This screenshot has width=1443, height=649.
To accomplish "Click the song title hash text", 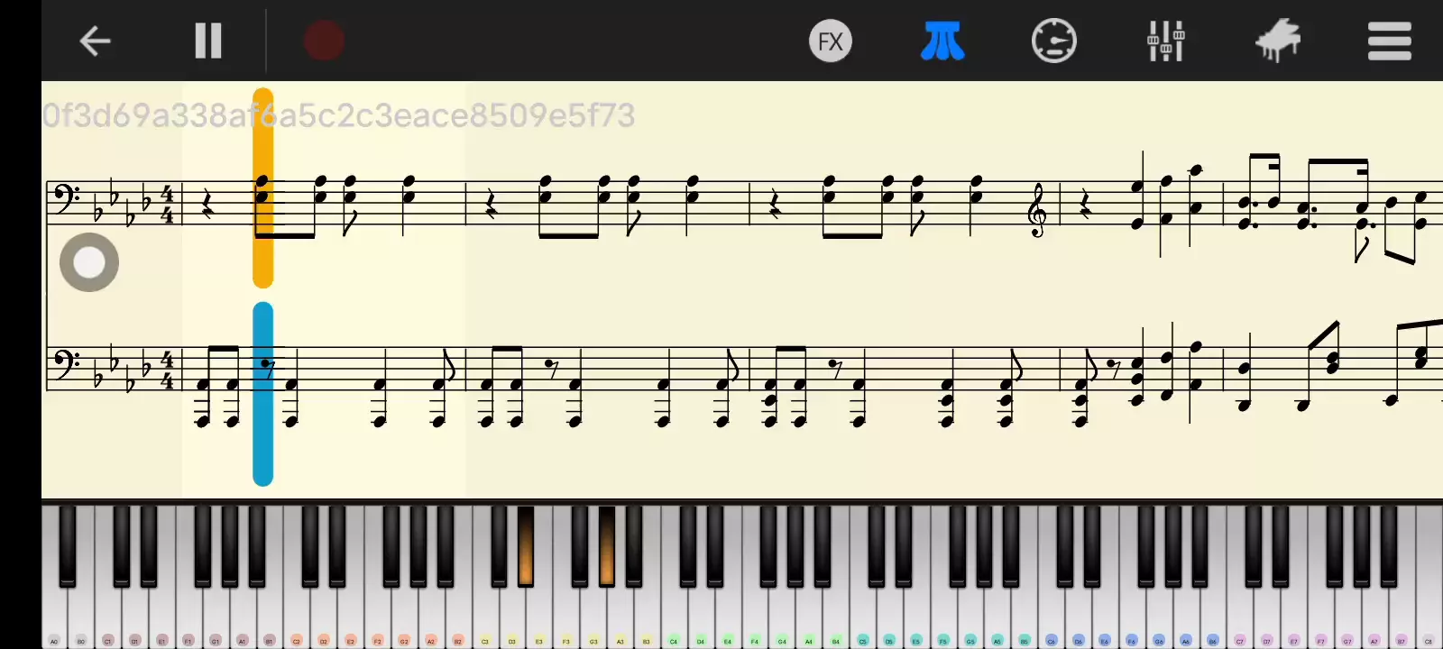I will pos(339,115).
